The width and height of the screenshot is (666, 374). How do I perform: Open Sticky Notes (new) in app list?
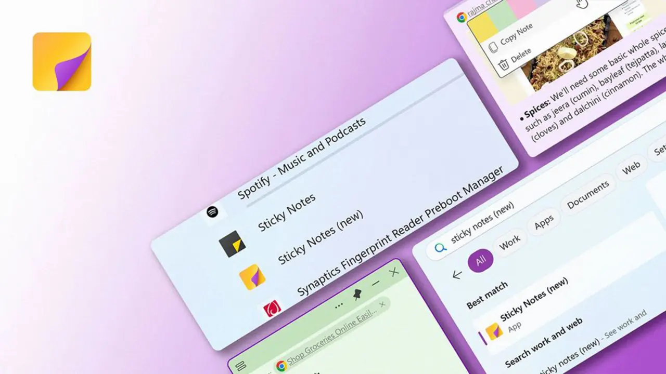point(320,238)
